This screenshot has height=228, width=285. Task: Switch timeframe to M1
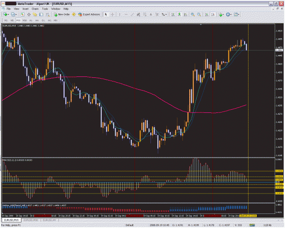pyautogui.click(x=6, y=20)
